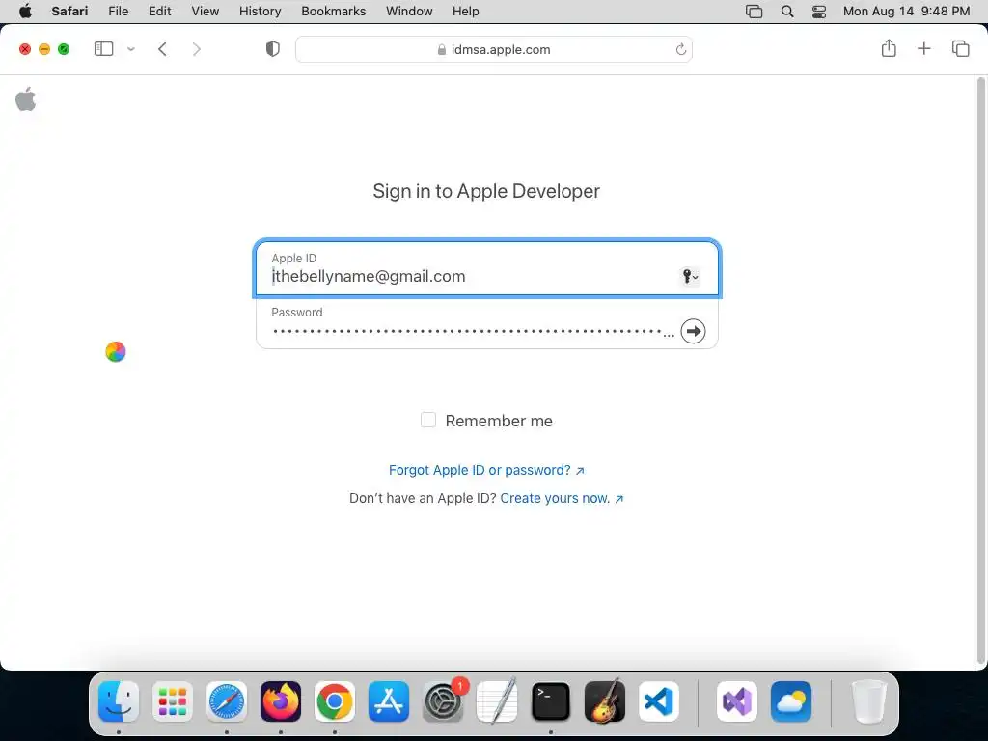Submit sign in with arrow button
This screenshot has width=988, height=741.
(693, 332)
